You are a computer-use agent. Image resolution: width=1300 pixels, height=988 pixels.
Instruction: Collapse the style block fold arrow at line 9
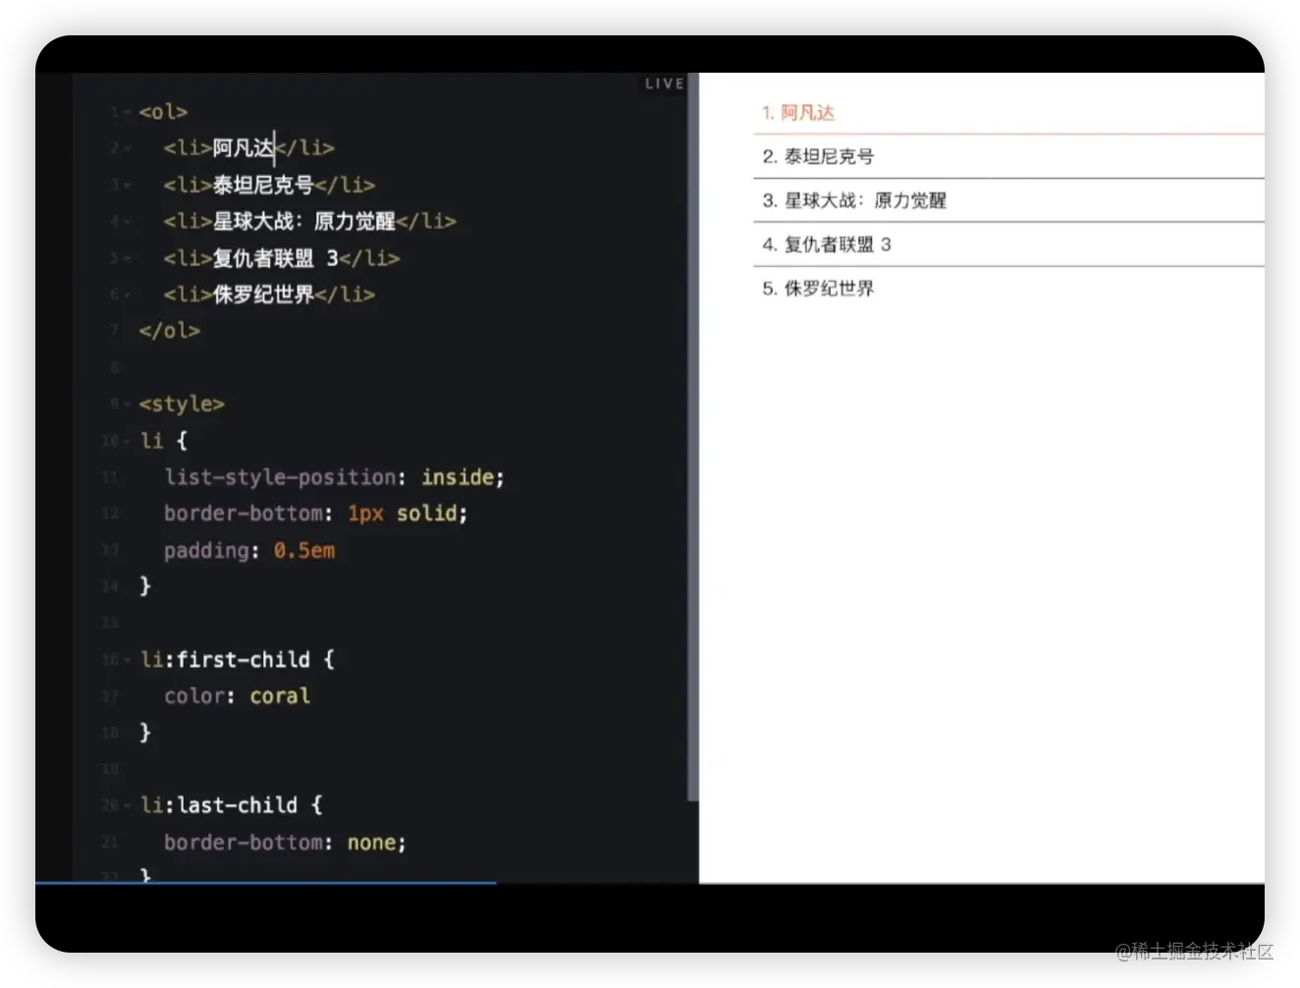coord(128,405)
